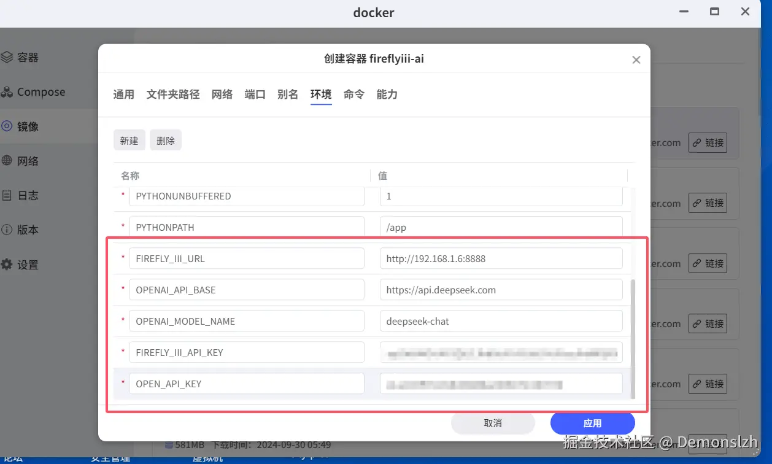Close the 创建容器 dialog with X

click(x=636, y=60)
